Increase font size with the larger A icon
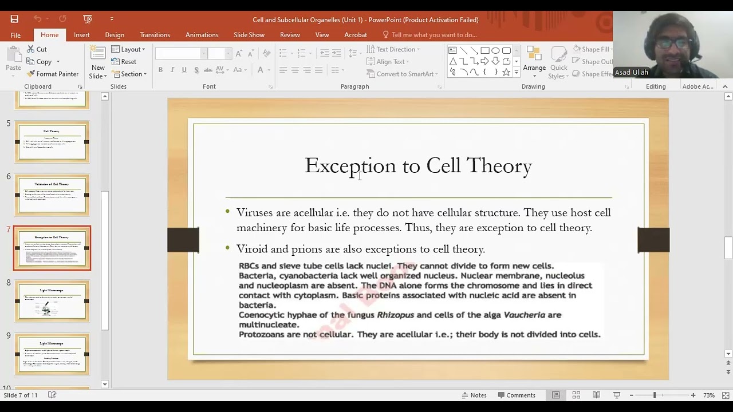 click(239, 53)
